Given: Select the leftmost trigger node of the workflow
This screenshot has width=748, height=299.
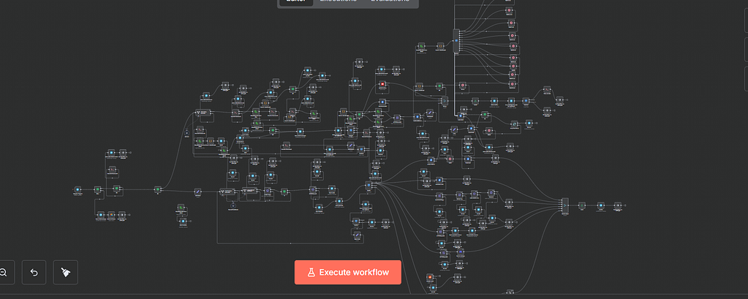Looking at the screenshot, I should pos(78,190).
